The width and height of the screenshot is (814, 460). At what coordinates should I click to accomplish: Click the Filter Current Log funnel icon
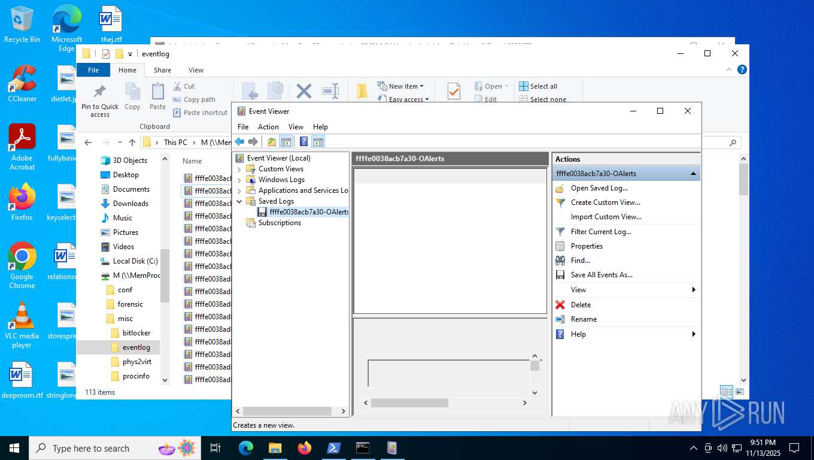[x=560, y=232]
